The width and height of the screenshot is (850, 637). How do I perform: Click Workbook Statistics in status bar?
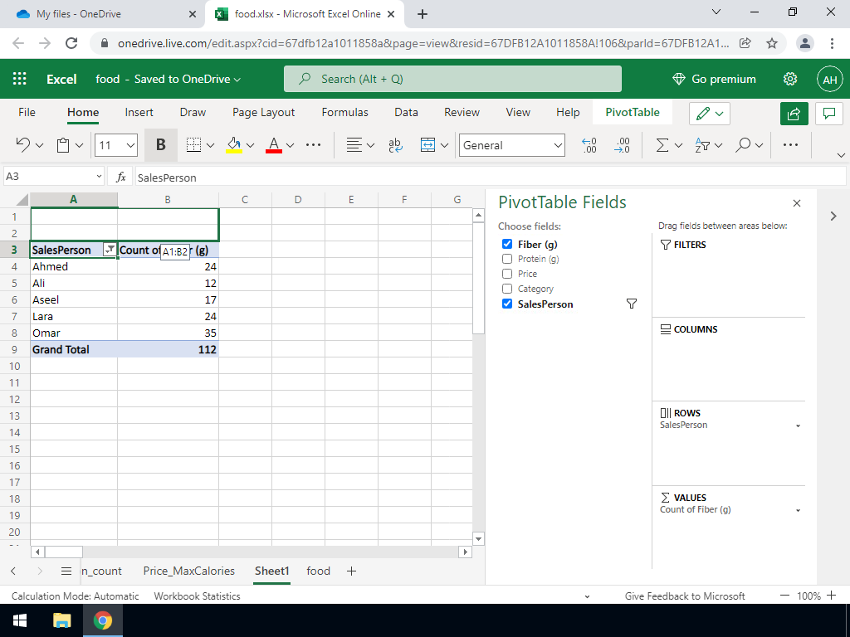point(197,596)
